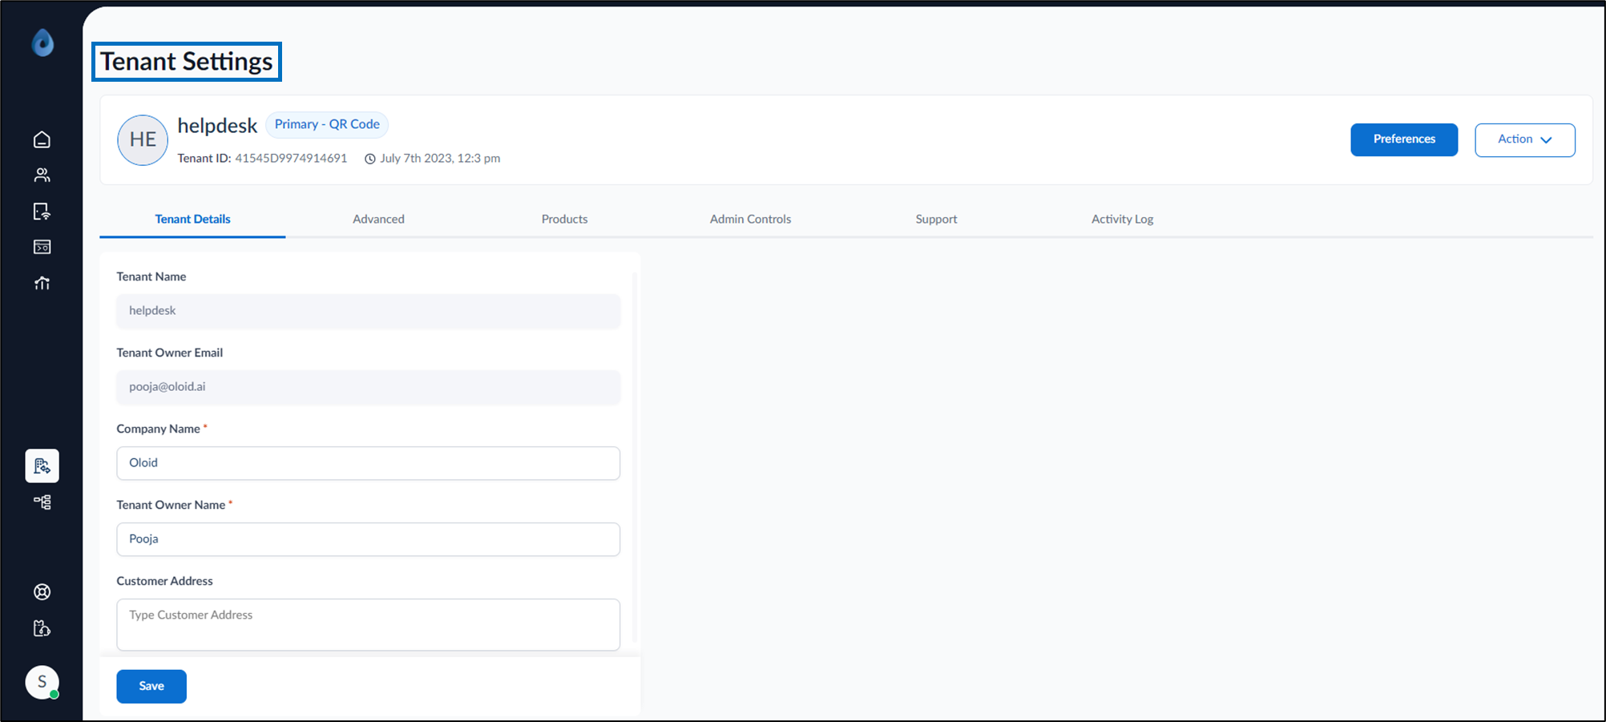This screenshot has height=722, width=1606.
Task: Switch to the Support tab
Action: [936, 219]
